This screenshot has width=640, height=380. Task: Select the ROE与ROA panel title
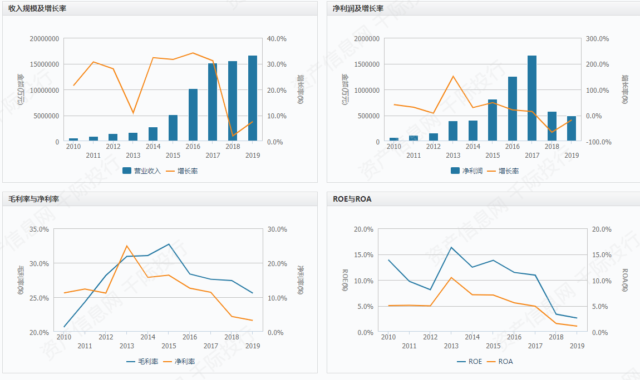pos(352,199)
